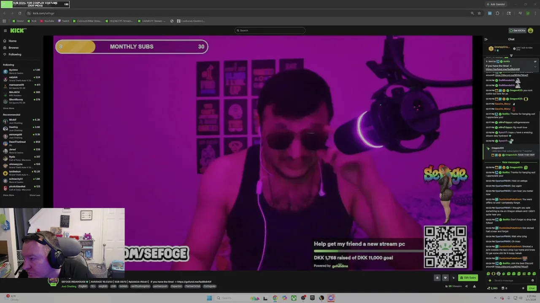
Task: Open asmongold recommended channel
Action: tap(22, 136)
